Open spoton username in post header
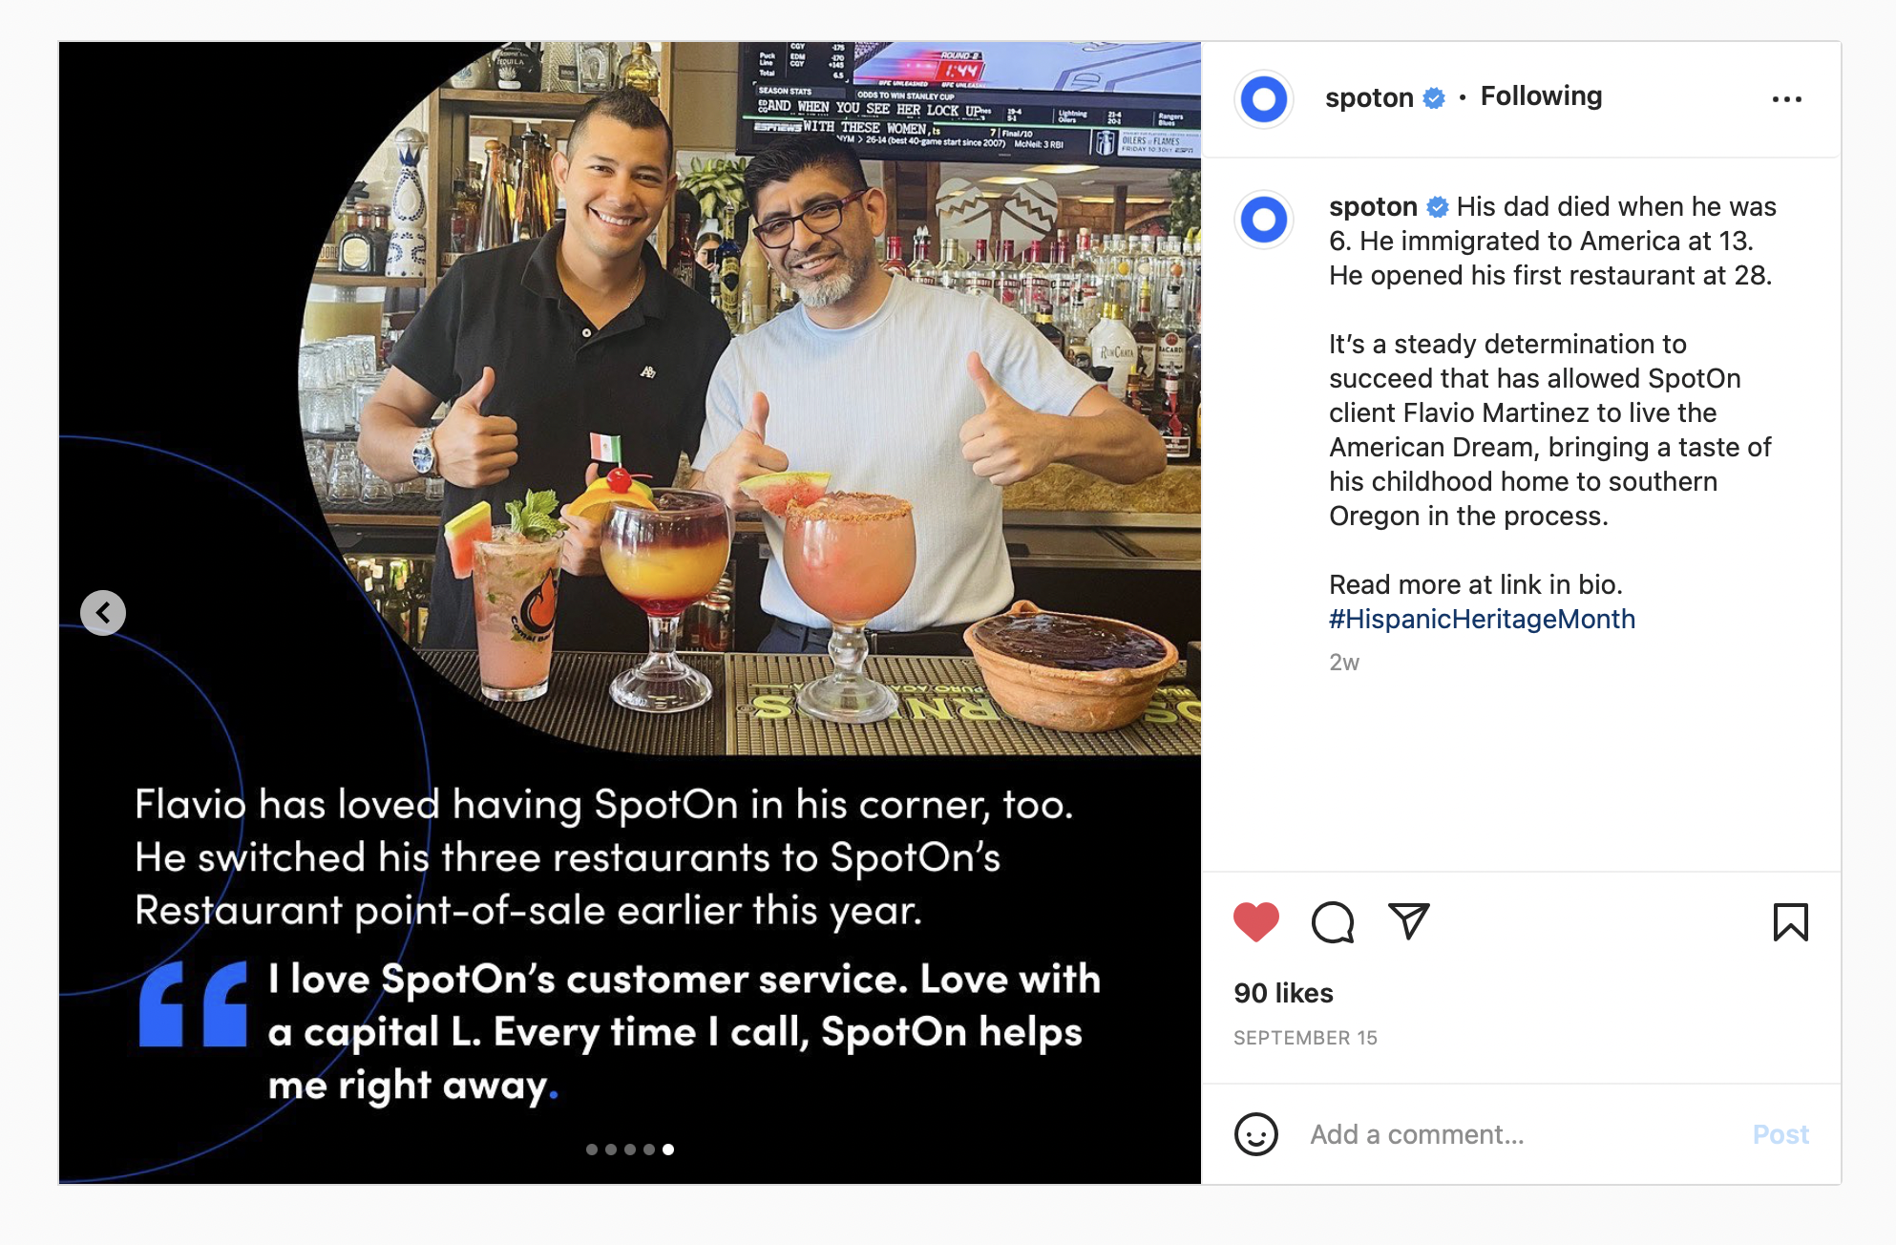1896x1245 pixels. click(x=1369, y=97)
